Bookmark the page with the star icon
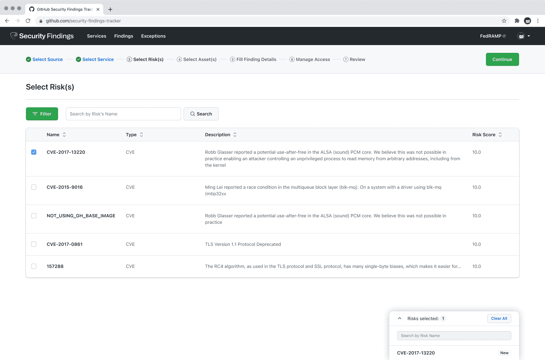545x360 pixels. coord(504,21)
